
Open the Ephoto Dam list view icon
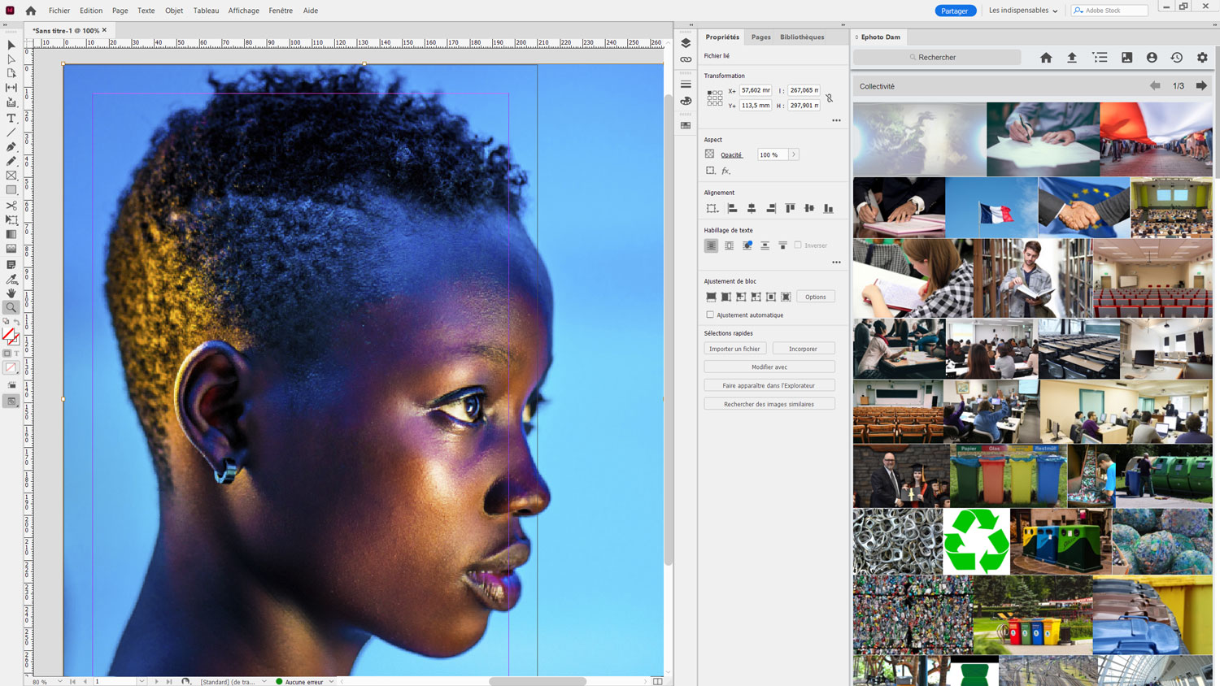coord(1100,58)
